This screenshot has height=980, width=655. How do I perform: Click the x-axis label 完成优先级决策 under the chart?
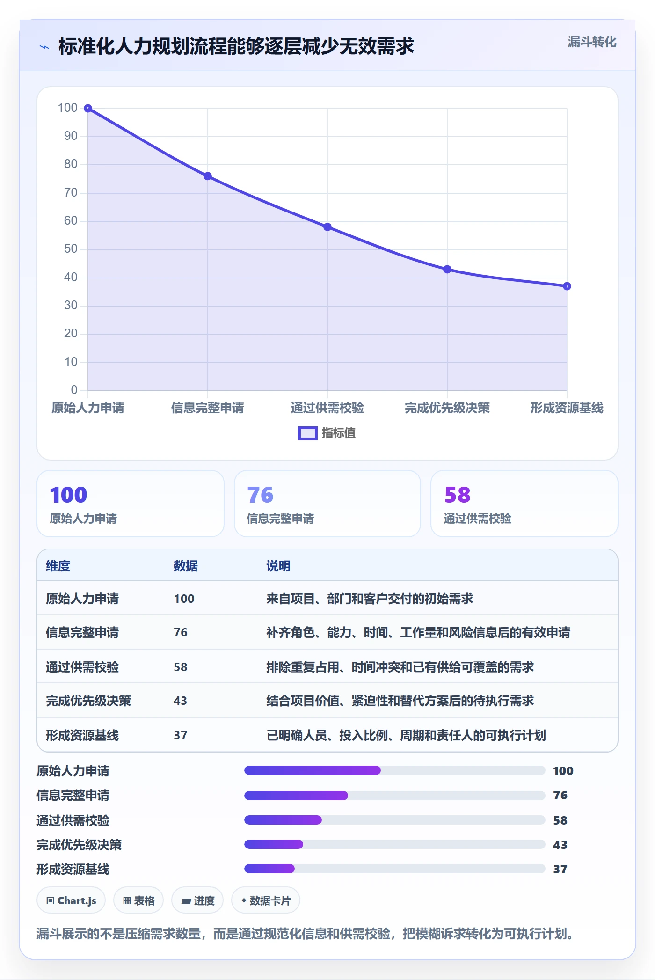pyautogui.click(x=447, y=408)
